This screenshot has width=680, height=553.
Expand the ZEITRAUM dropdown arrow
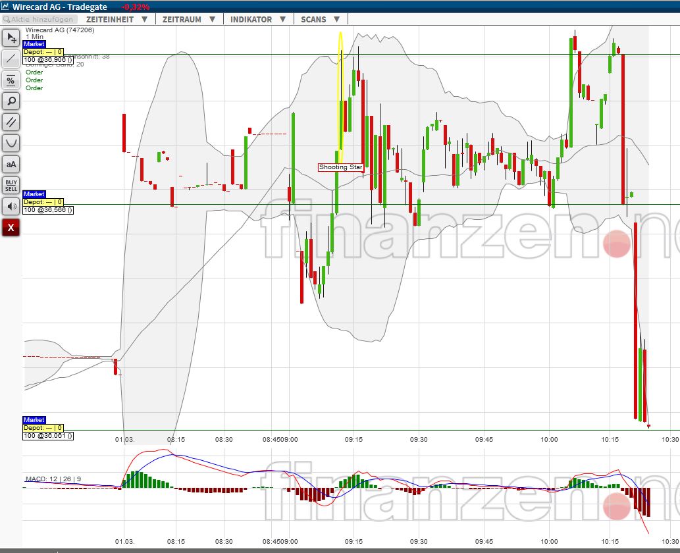coord(212,20)
